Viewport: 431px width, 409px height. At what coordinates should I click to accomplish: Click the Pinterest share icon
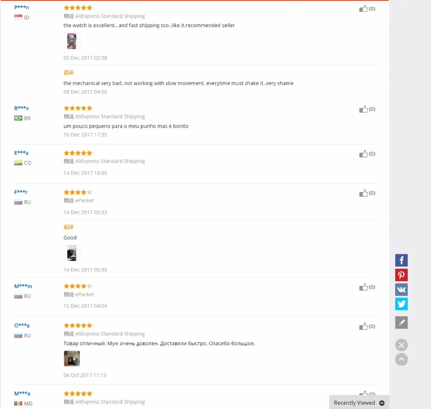click(401, 275)
